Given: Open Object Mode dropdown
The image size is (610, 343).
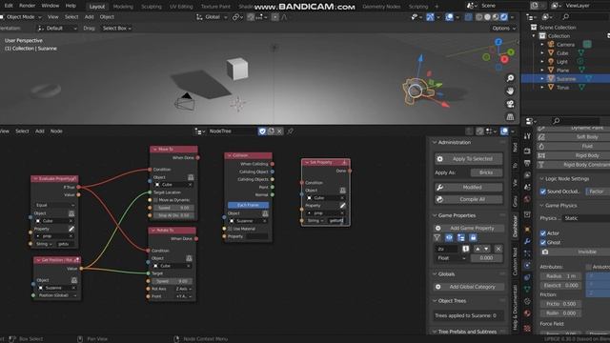Looking at the screenshot, I should click(x=21, y=17).
